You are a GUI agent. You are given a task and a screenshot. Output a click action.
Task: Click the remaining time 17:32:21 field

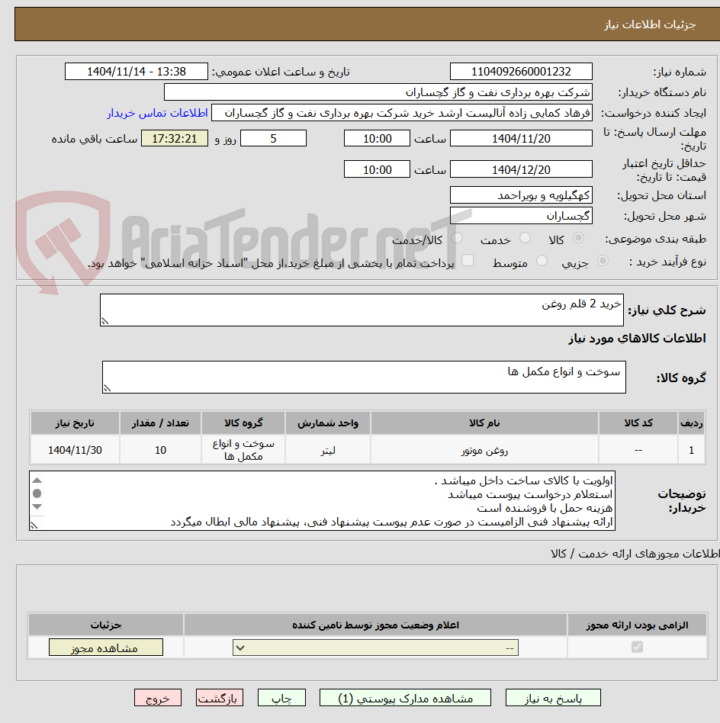coord(175,138)
